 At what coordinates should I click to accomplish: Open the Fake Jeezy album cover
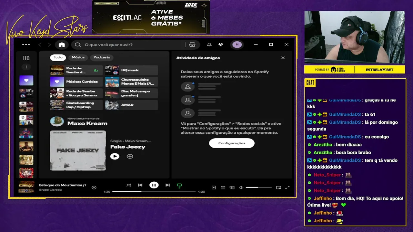pos(78,150)
